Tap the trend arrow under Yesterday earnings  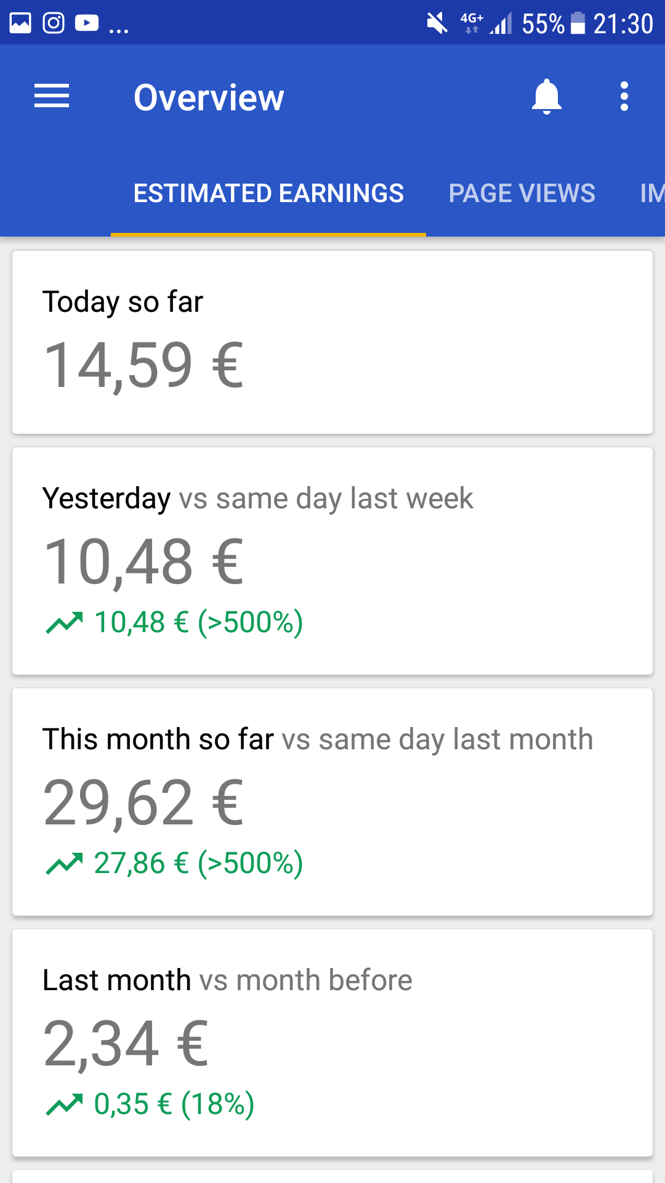pos(64,623)
